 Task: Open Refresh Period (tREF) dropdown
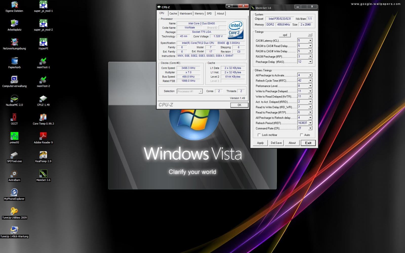tap(310, 123)
